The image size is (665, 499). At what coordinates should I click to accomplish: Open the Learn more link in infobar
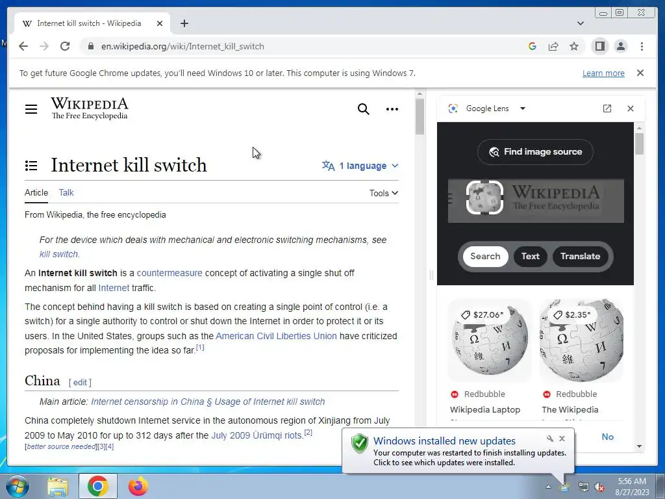[603, 73]
